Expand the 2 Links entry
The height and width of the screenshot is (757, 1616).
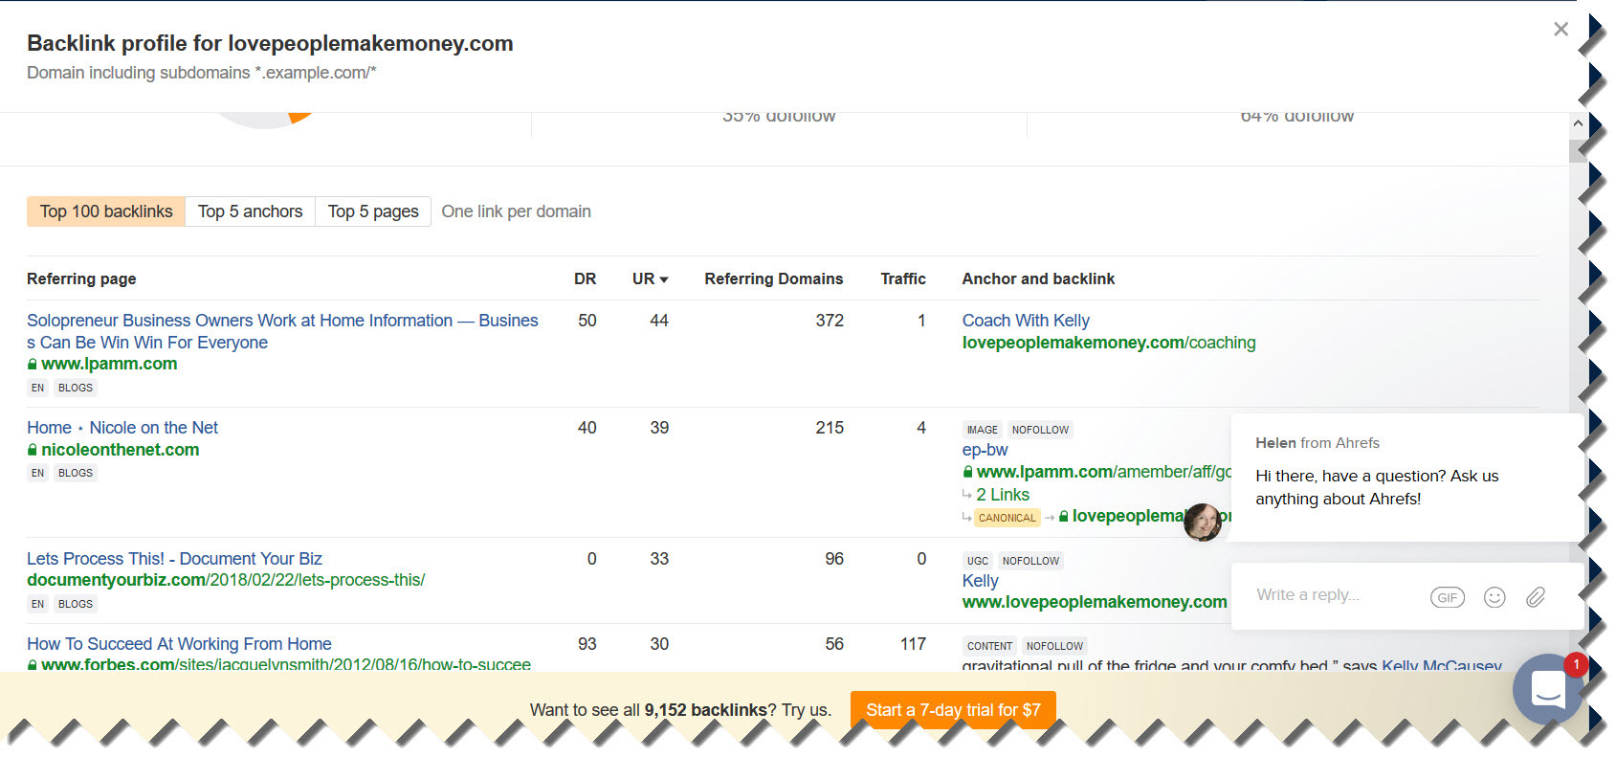(1003, 495)
